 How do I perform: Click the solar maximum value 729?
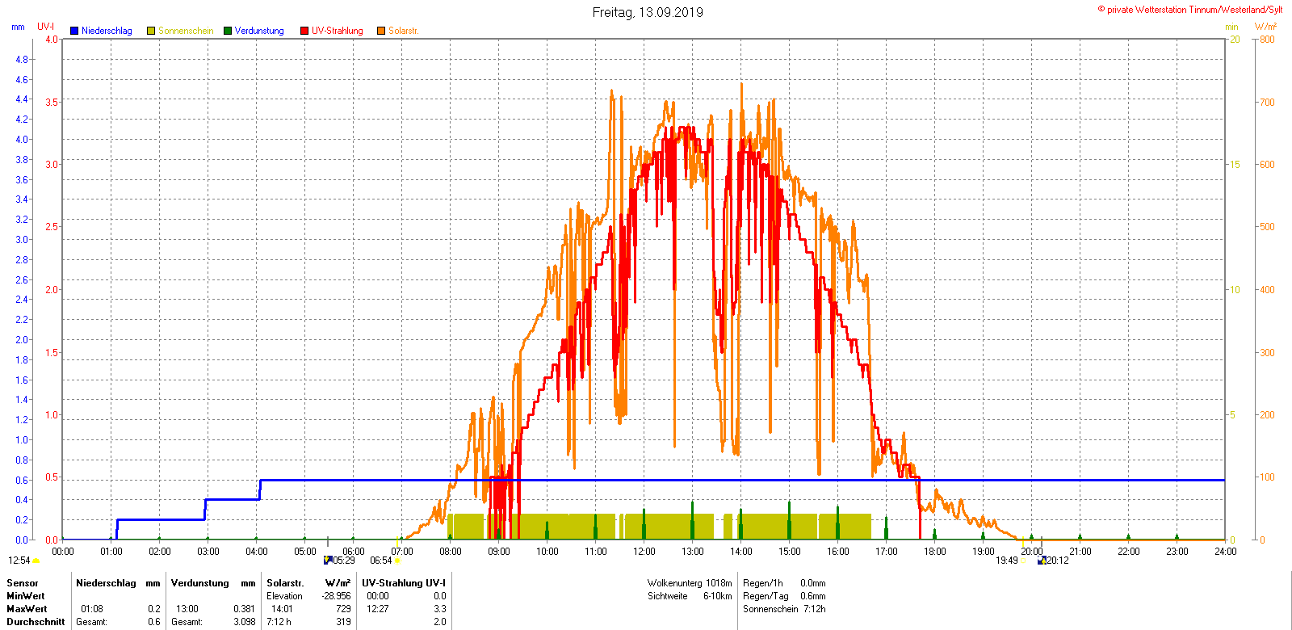343,609
